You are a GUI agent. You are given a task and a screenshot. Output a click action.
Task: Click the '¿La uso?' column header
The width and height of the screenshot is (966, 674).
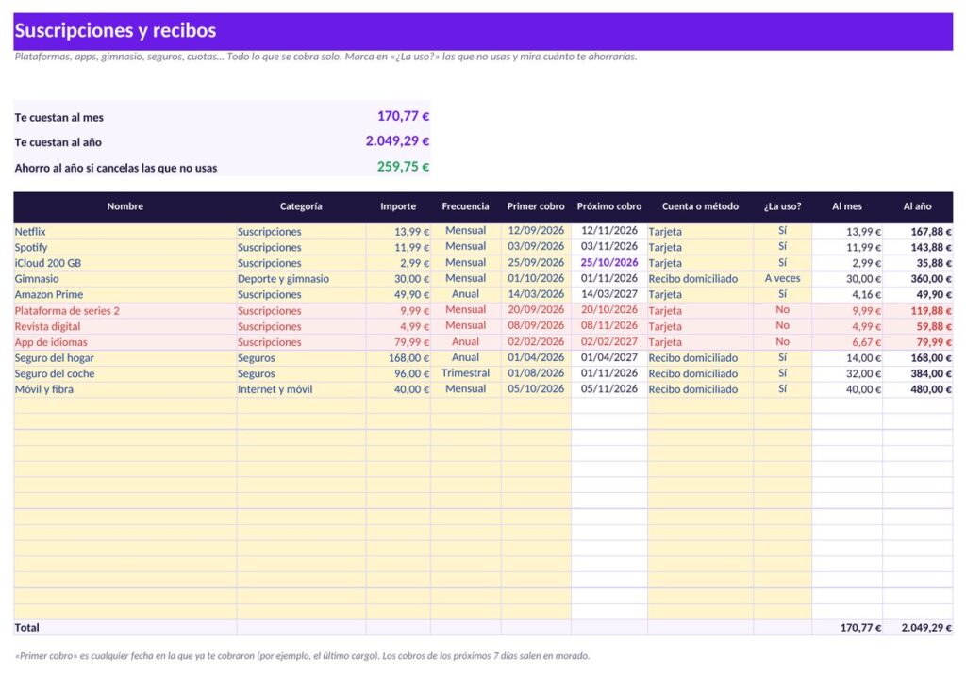tap(782, 206)
